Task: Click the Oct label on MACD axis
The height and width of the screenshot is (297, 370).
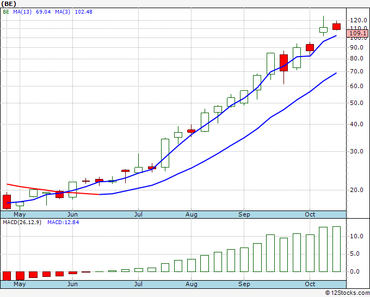Action: click(310, 284)
